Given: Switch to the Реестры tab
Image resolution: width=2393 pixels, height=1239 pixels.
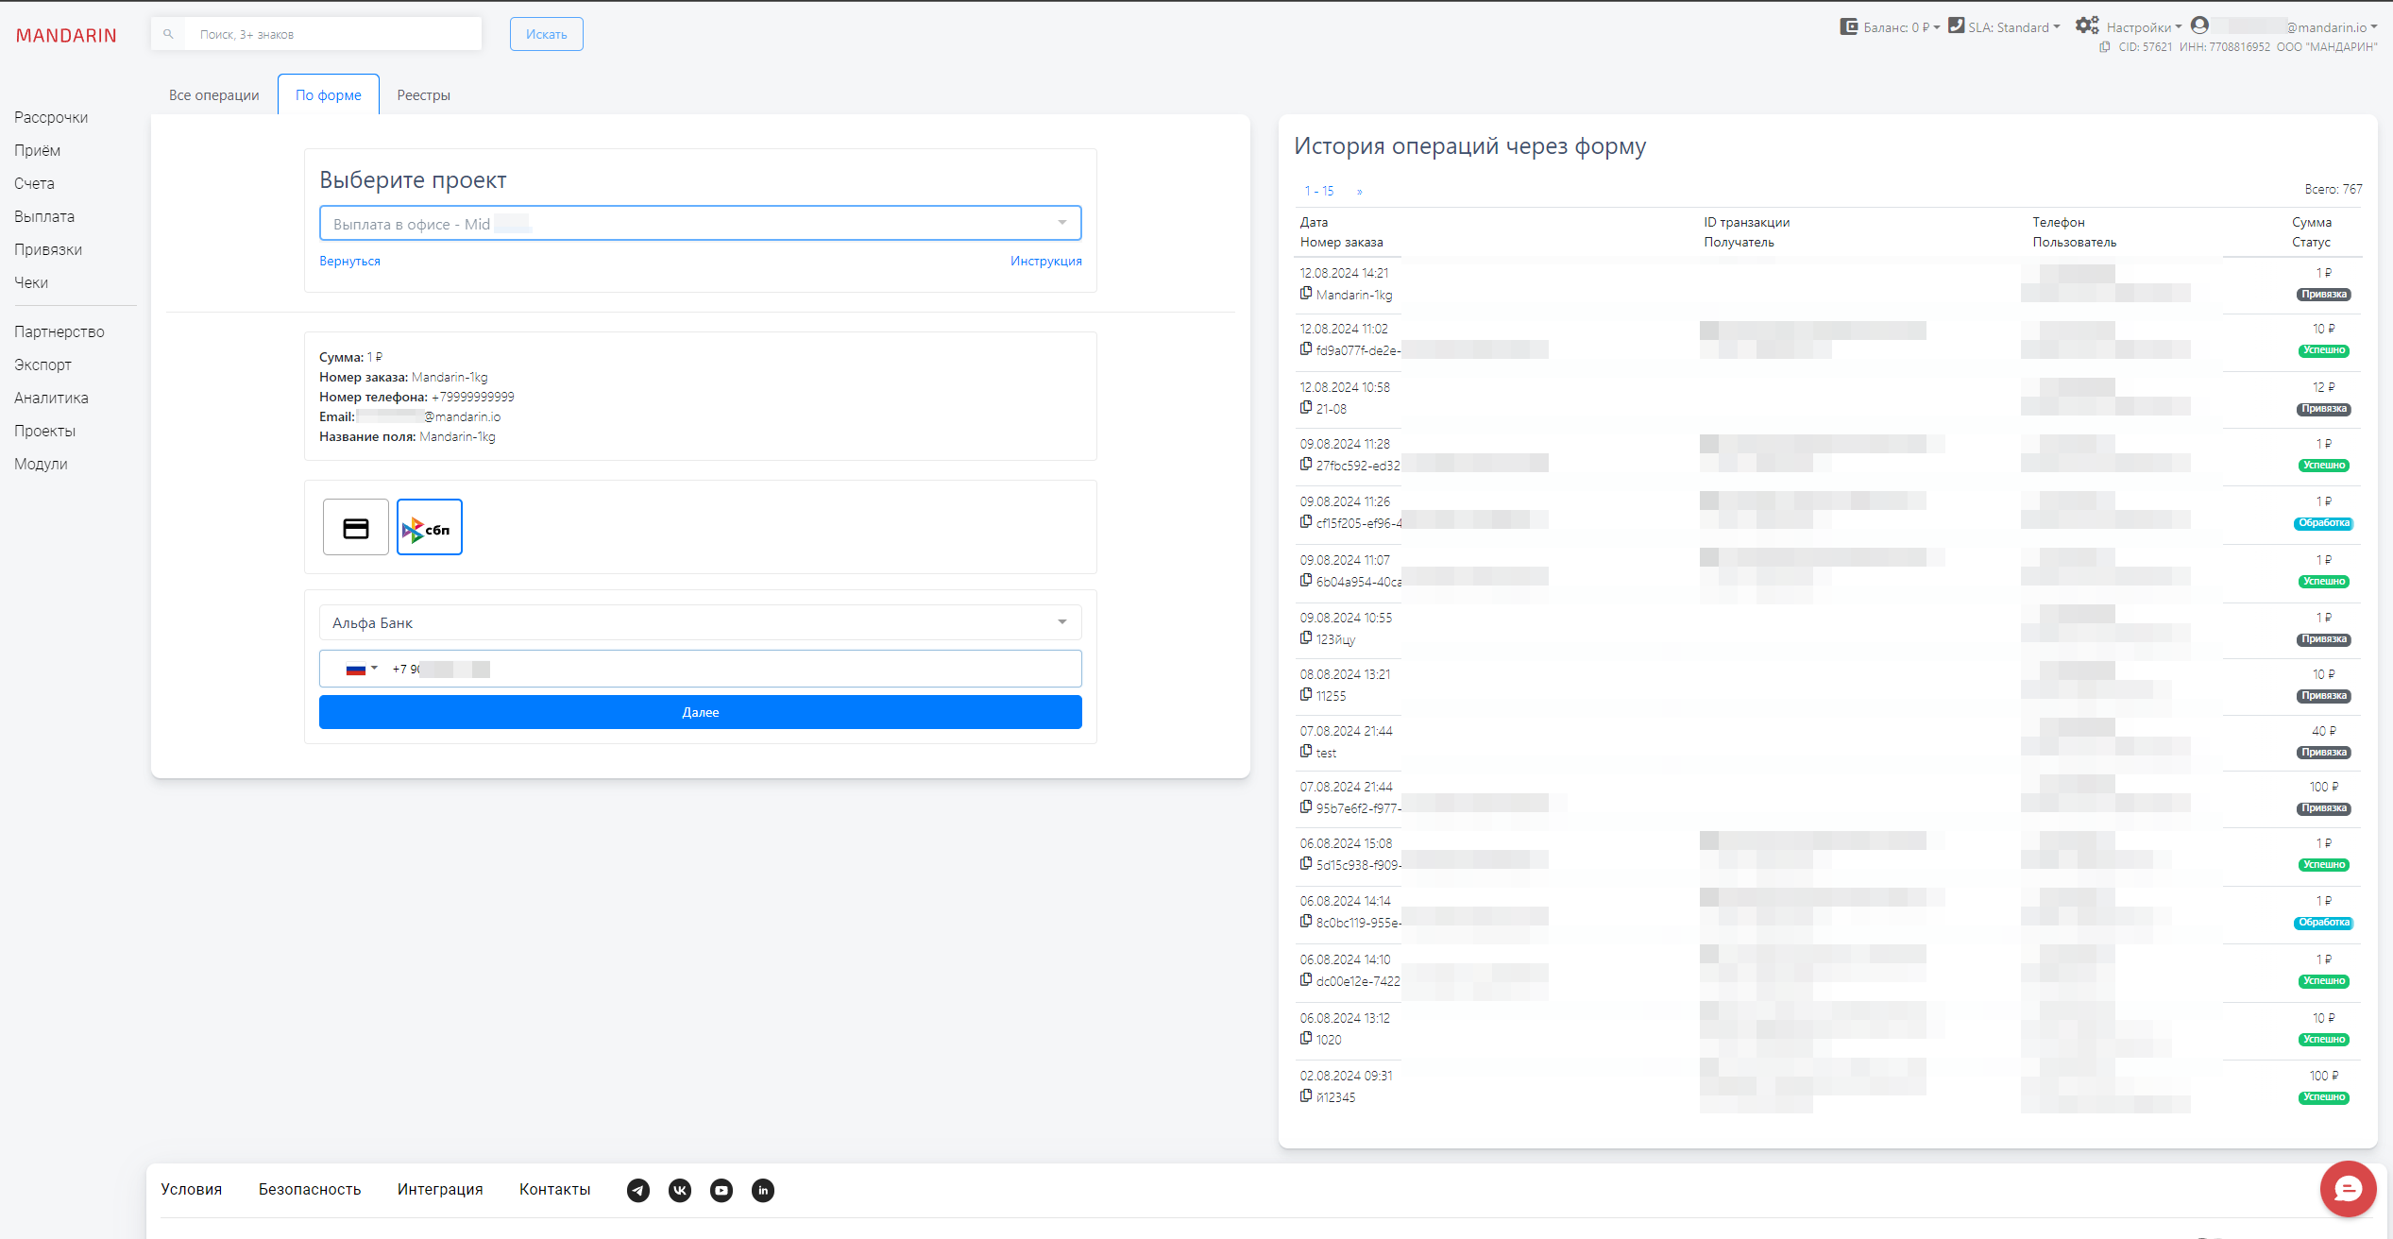Looking at the screenshot, I should pos(423,95).
